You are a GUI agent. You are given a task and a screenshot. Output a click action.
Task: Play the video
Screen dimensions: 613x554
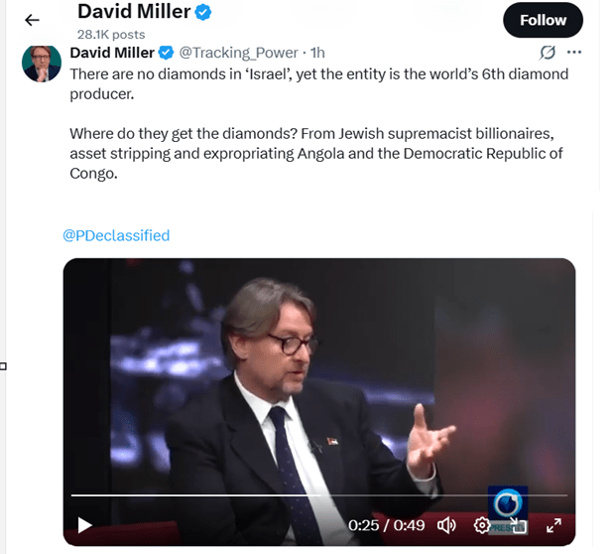(85, 525)
